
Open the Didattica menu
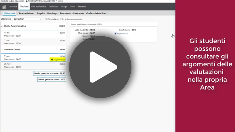(x=54, y=7)
